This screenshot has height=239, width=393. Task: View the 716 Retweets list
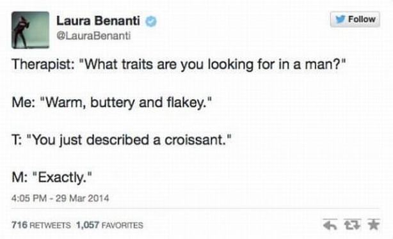tap(41, 225)
